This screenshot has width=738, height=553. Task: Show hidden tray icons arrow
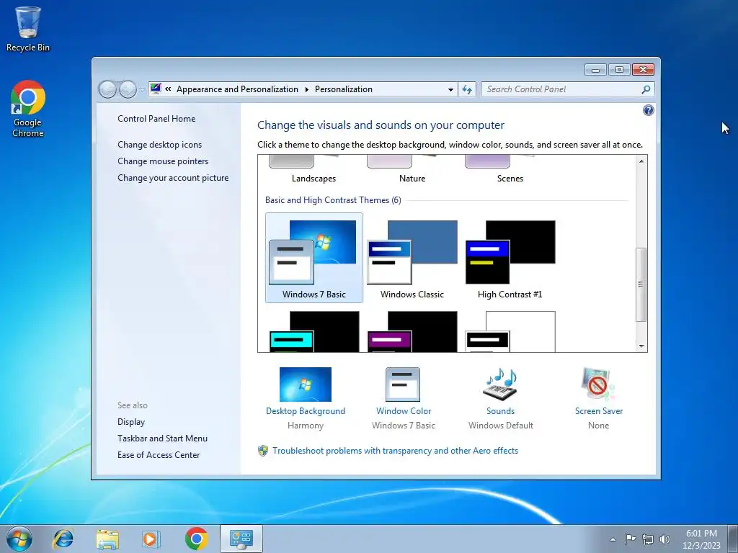point(613,539)
